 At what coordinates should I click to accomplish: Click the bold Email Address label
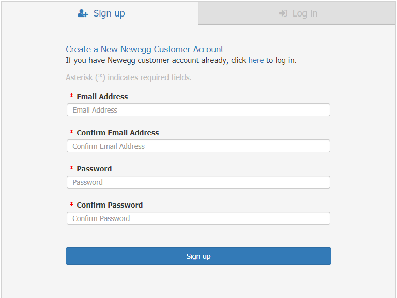102,97
